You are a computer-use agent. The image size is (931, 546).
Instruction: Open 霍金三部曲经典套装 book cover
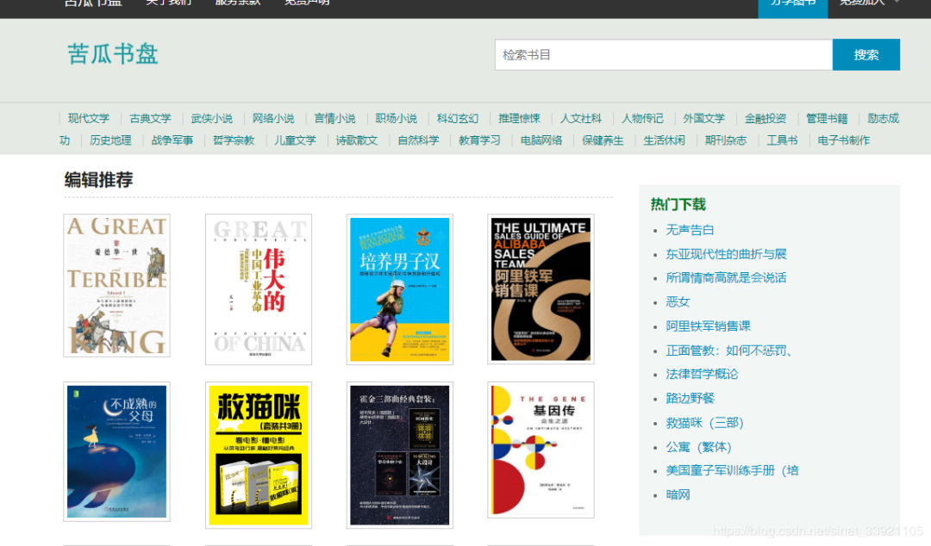[x=400, y=456]
